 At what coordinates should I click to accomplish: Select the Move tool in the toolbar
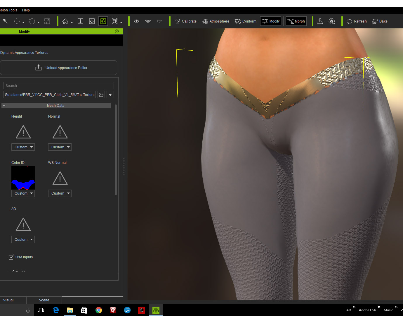(17, 21)
